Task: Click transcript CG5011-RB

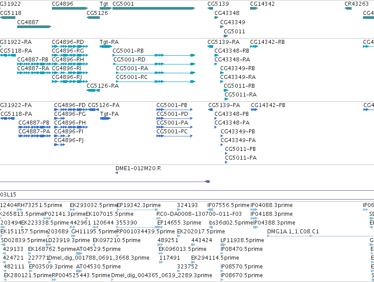Action: pyautogui.click(x=226, y=90)
